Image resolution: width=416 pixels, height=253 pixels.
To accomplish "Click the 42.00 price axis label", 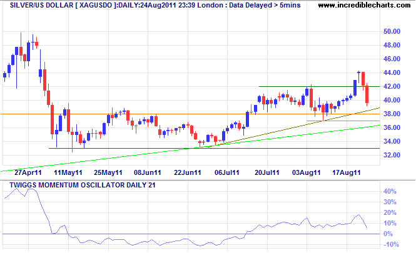I will [x=392, y=87].
